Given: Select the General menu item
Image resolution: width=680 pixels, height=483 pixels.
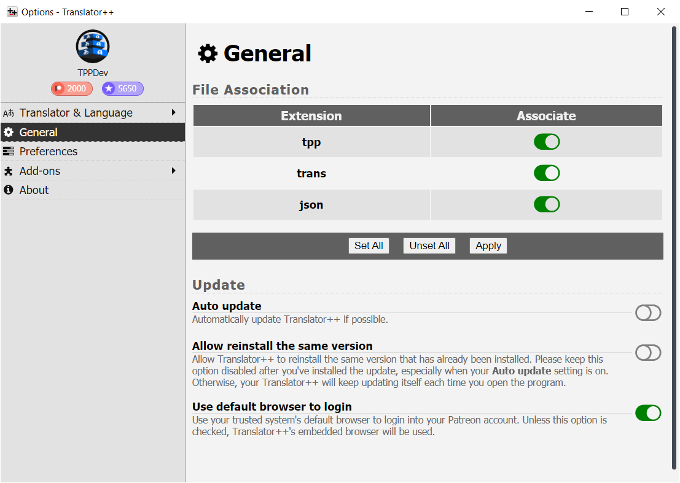Looking at the screenshot, I should tap(93, 132).
